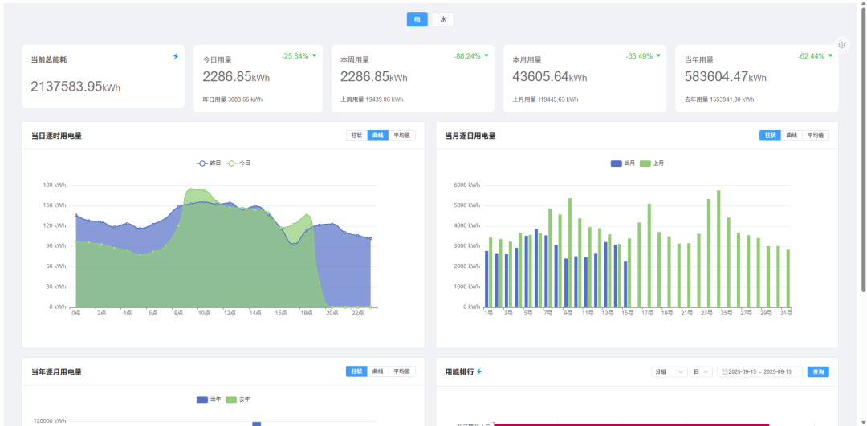Viewport: 867px width, 426px height.
Task: Click the down triangle beside -25.84%
Action: coord(314,56)
